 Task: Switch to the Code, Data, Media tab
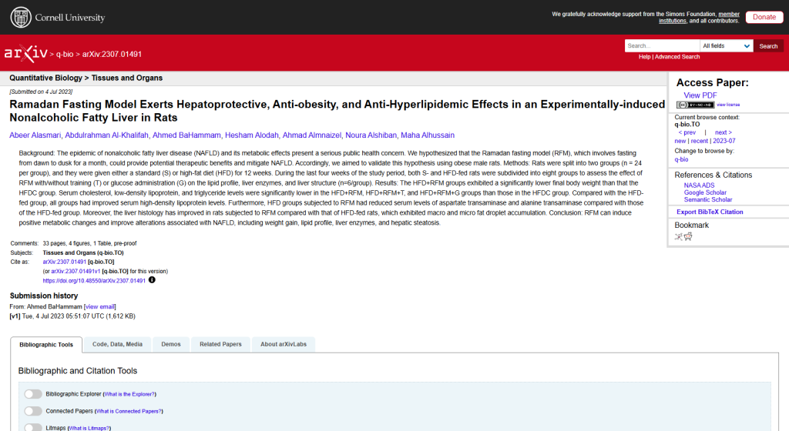tap(117, 344)
